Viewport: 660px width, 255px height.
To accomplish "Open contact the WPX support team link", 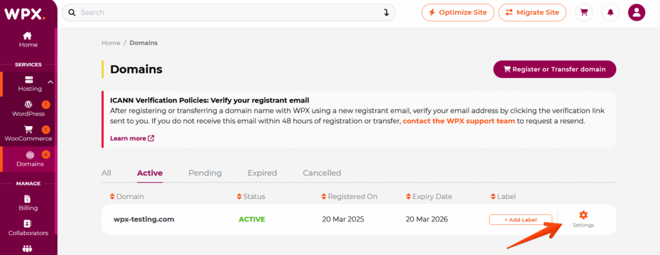I will coord(459,121).
